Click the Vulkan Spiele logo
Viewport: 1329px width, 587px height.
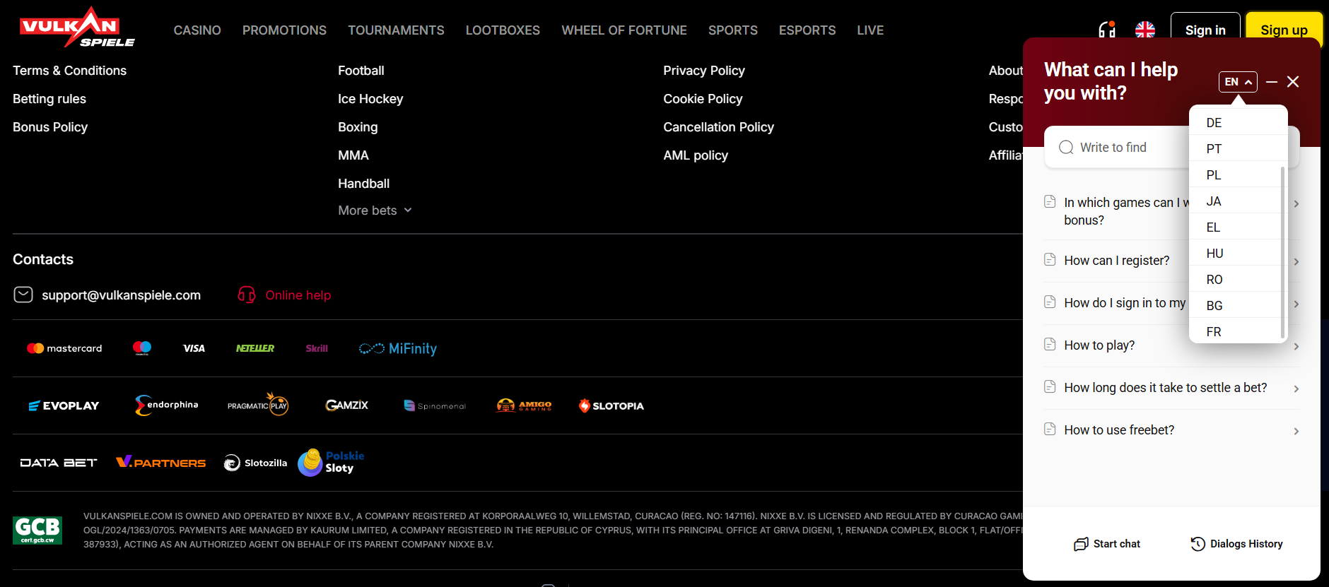[77, 28]
